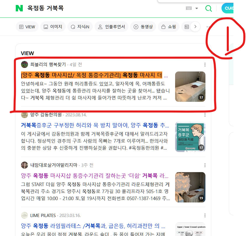Image resolution: width=246 pixels, height=236 pixels.
Task: Click the 희블리의 행복찾기 profile avatar
Action: coord(25,64)
